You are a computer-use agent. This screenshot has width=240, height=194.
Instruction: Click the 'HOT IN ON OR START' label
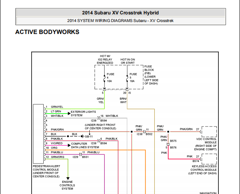[x=128, y=61]
